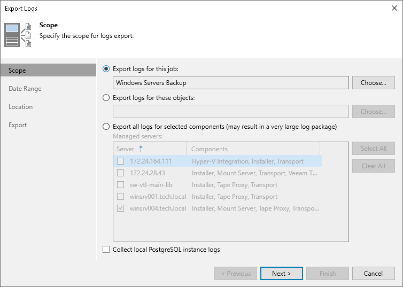Viewport: 403px width, 287px height.
Task: Tick checkbox for sw-vtl-main-lib
Action: tap(121, 185)
